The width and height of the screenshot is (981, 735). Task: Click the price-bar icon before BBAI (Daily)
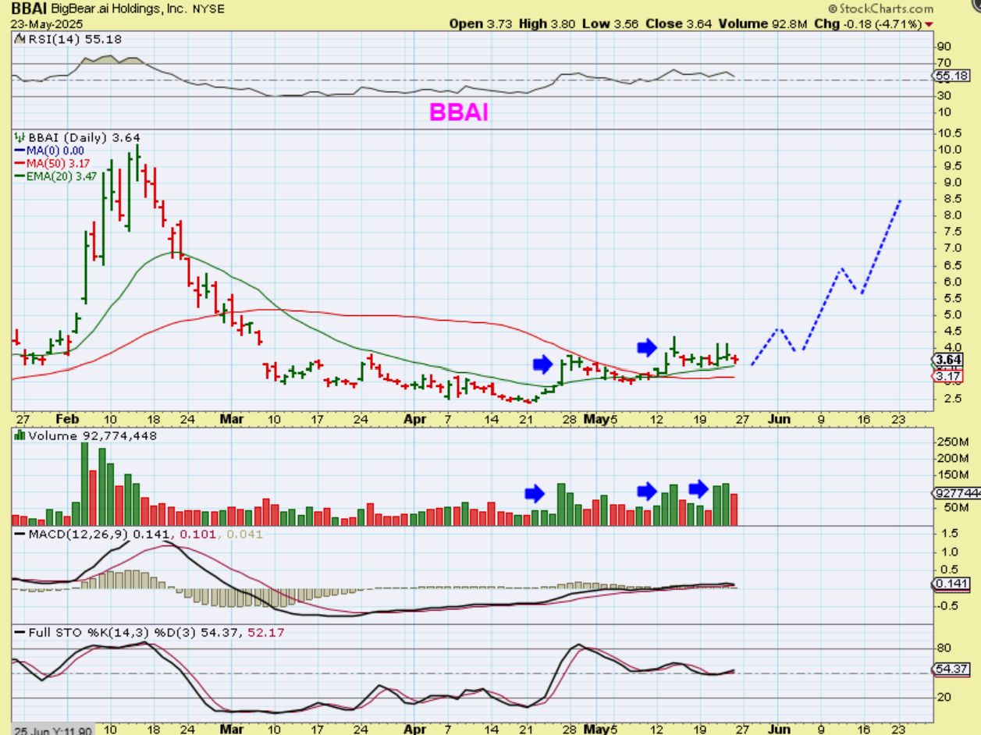(x=20, y=137)
